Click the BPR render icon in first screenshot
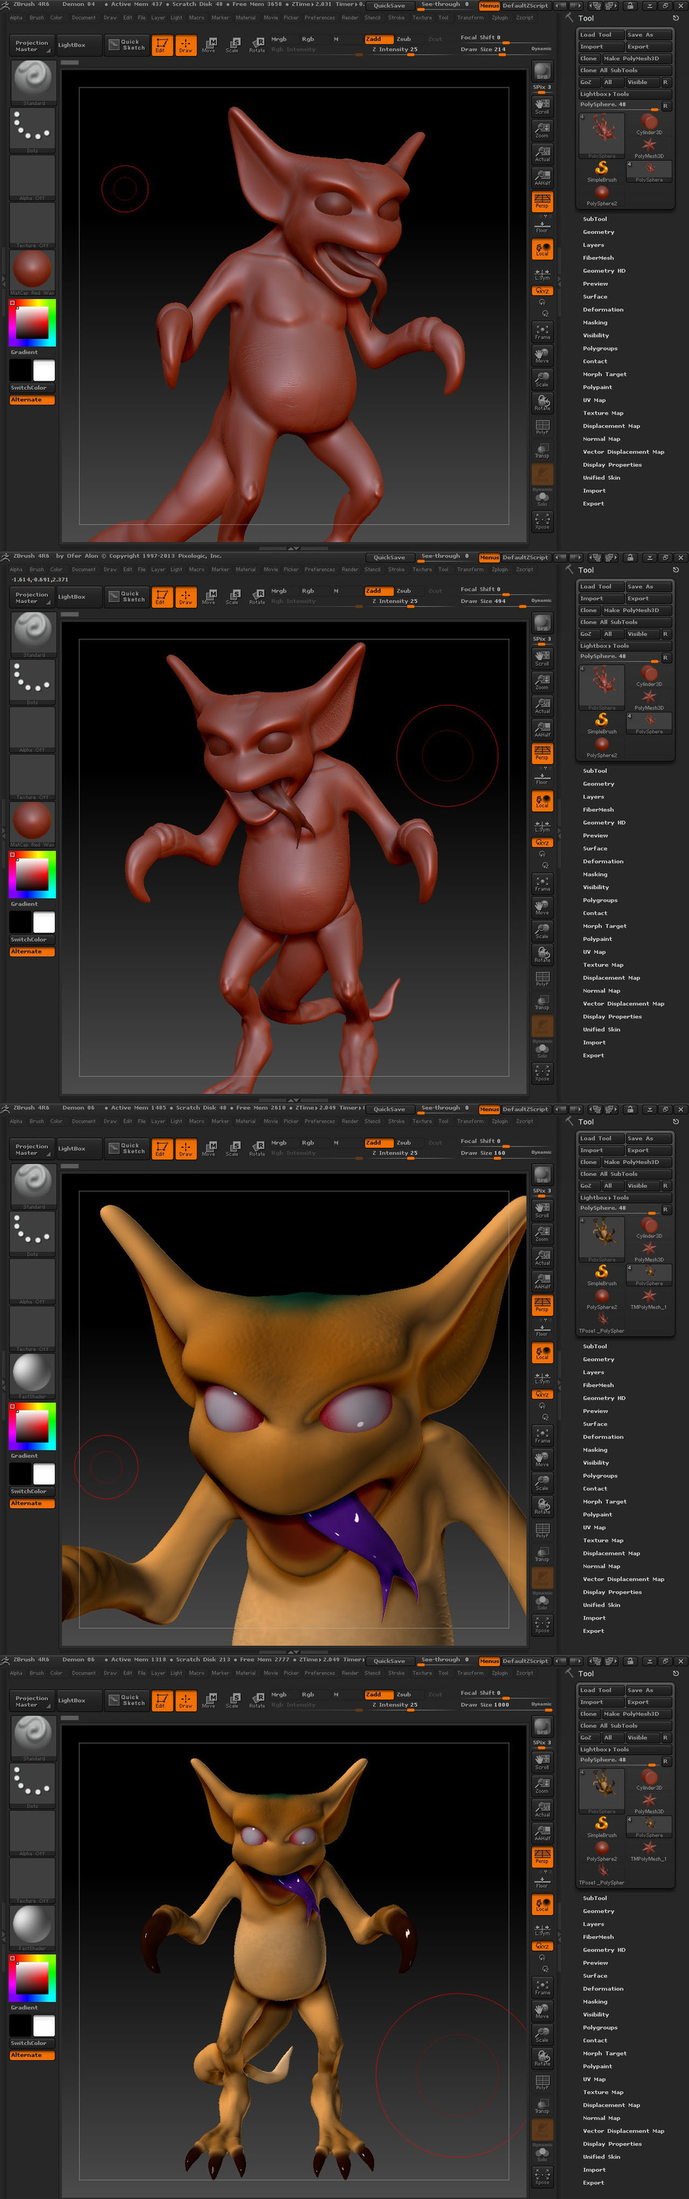This screenshot has height=2199, width=689. [542, 71]
